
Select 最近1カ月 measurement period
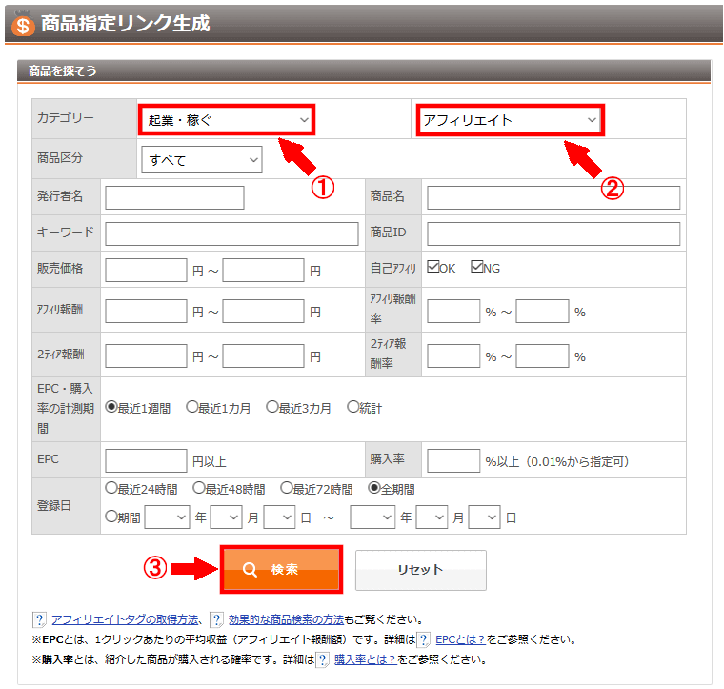191,407
